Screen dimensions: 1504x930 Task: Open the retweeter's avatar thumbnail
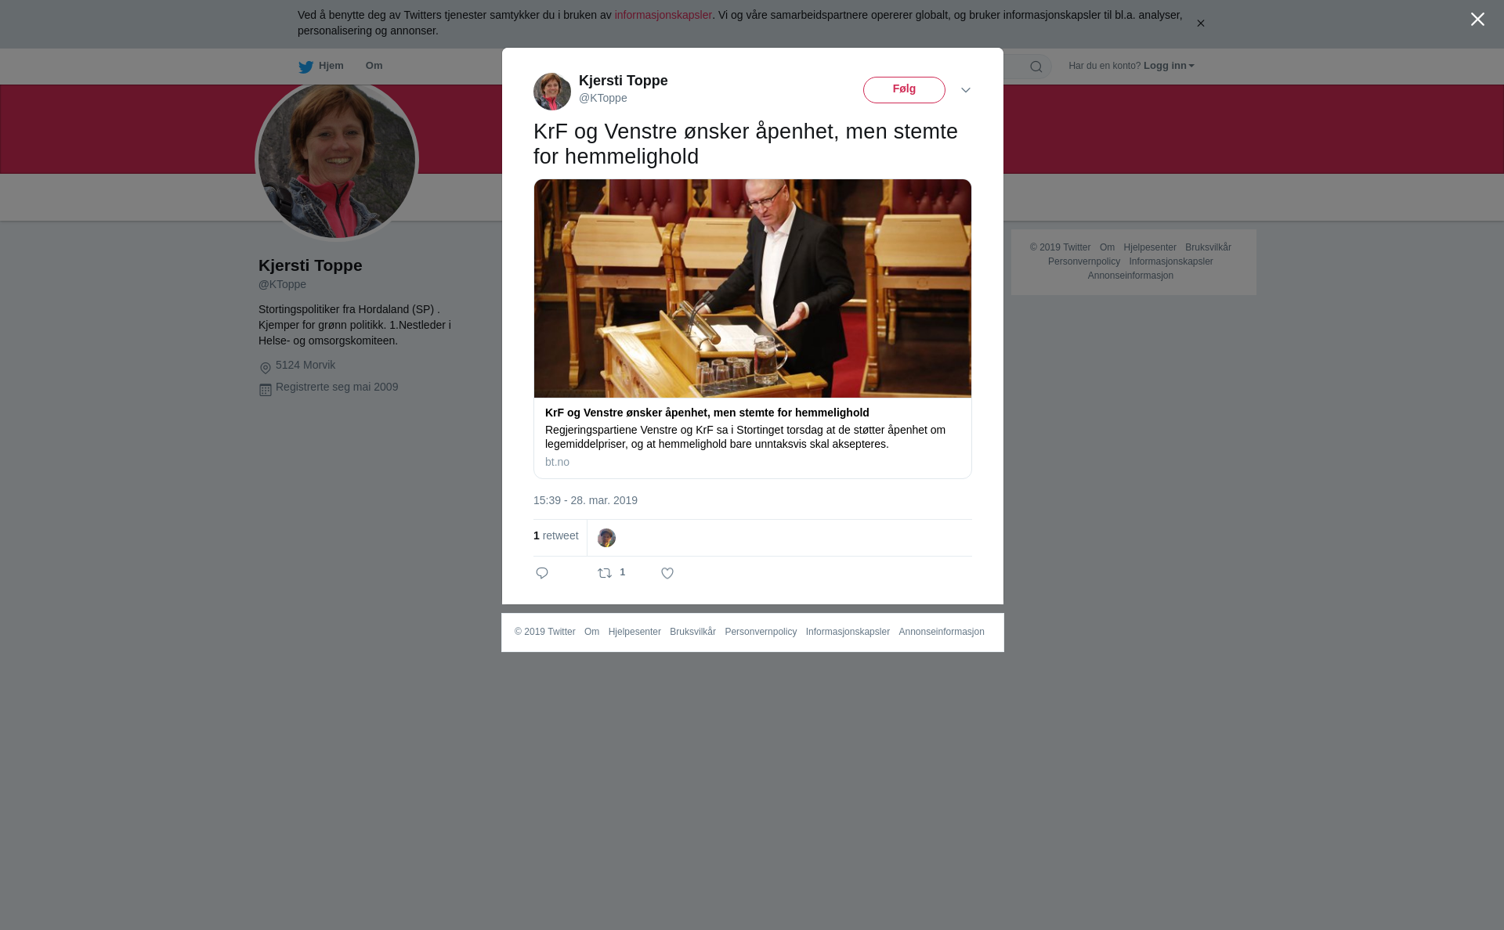[606, 538]
